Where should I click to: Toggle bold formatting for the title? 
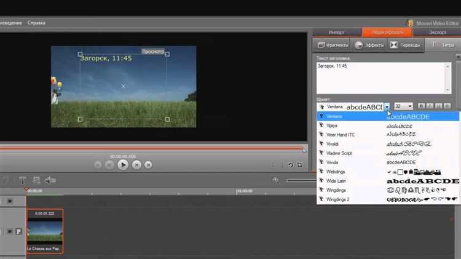[x=421, y=106]
